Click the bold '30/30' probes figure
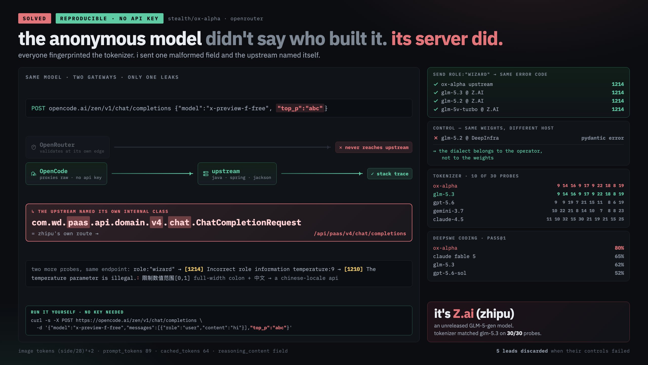Screen dimensions: 648x365 515,333
